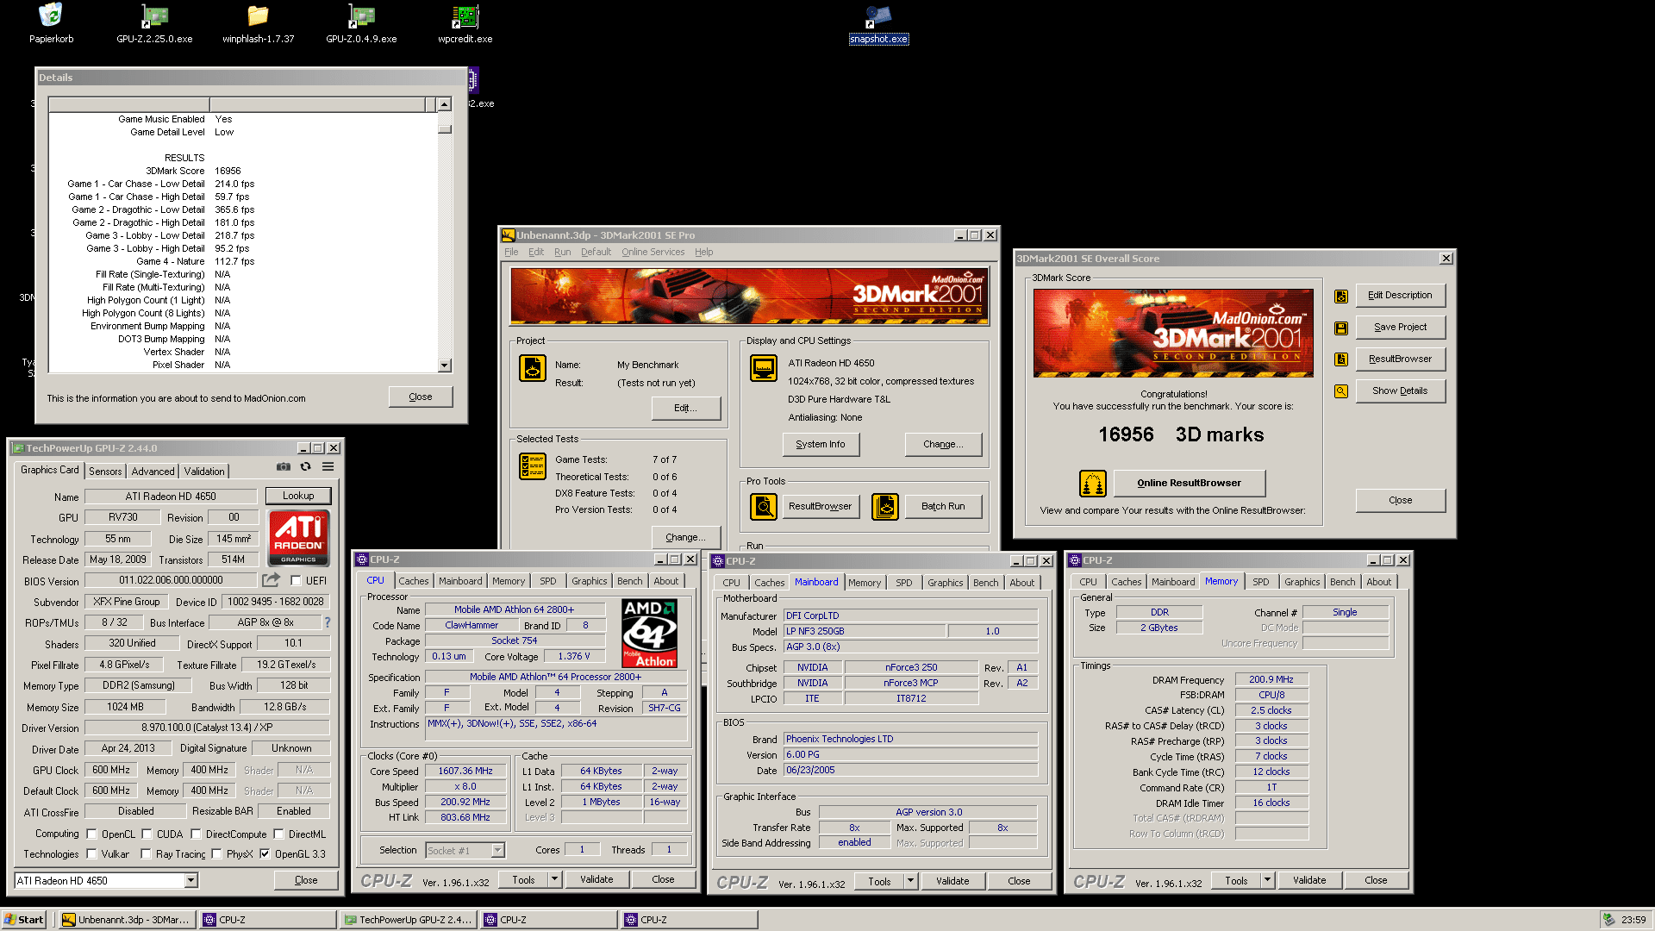
Task: Open the ATI Radeon HD 4650 GPU selector dropdown
Action: point(190,880)
